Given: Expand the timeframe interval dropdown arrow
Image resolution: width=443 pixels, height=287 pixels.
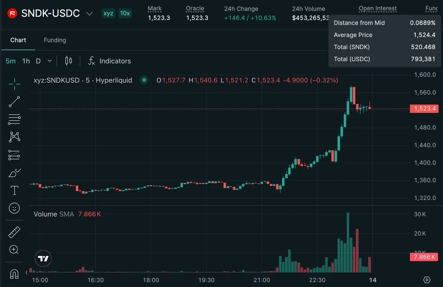Looking at the screenshot, I should pyautogui.click(x=50, y=61).
